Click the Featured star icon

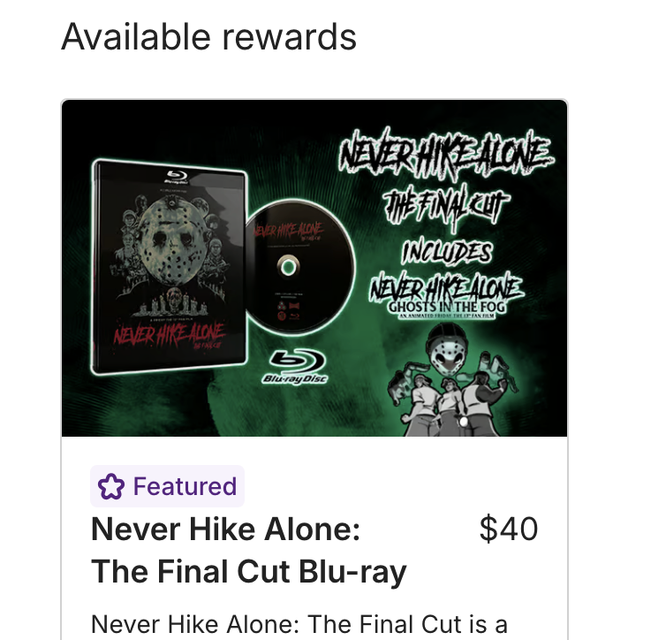111,486
